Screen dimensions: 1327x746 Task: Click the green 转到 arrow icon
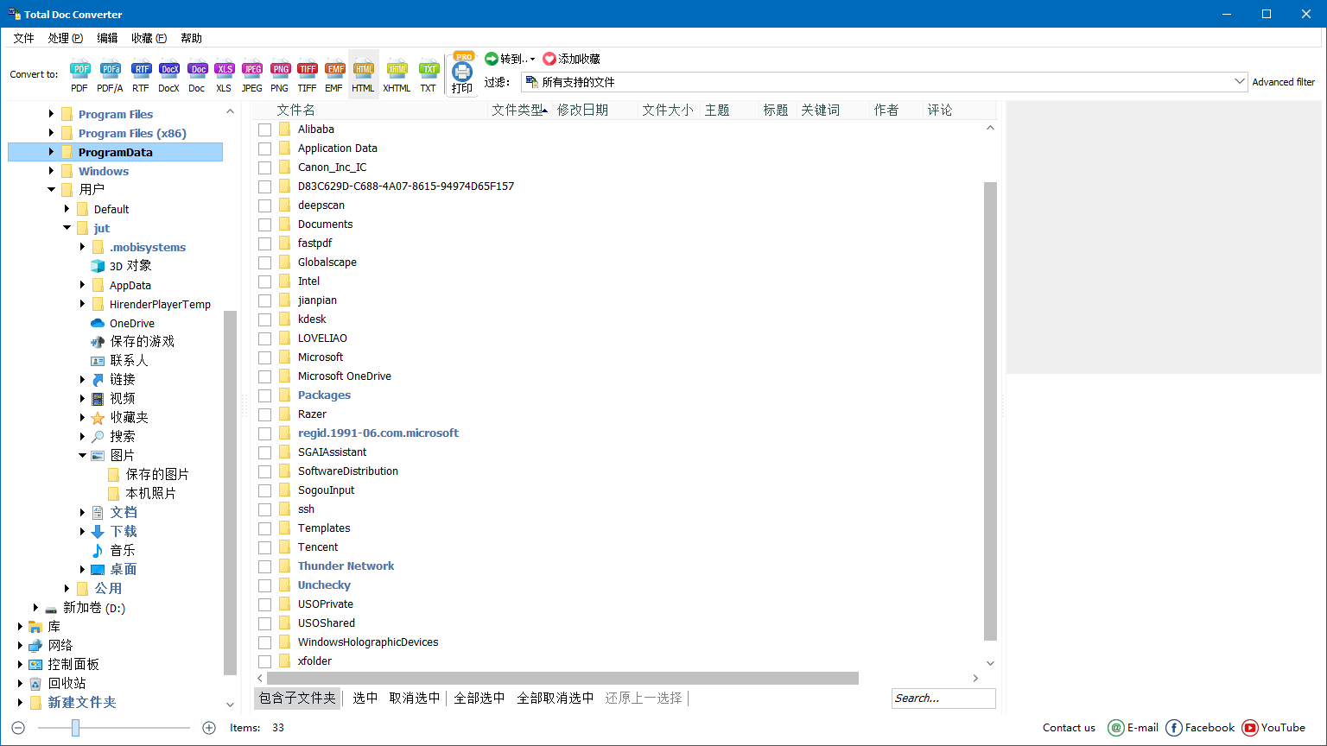[x=492, y=59]
